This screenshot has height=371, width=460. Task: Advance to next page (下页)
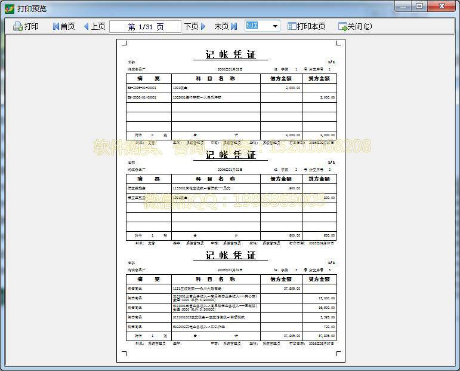coord(195,26)
